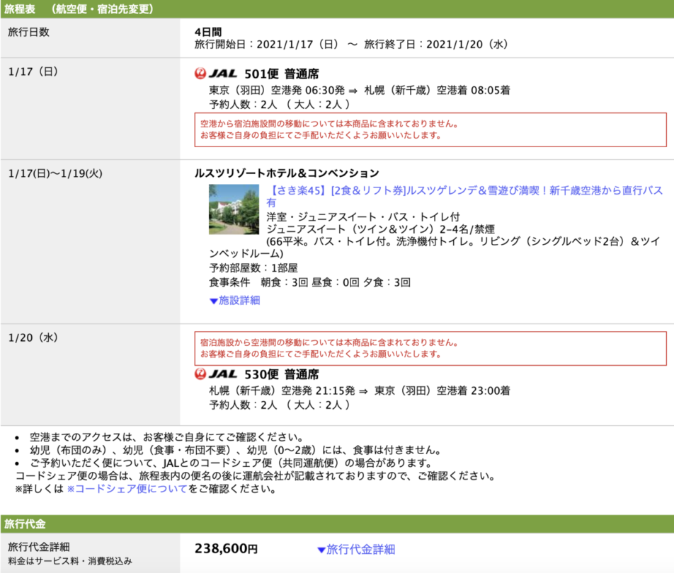674x573 pixels.
Task: Click the コードシェア便の場合は 運航会社 note line
Action: coord(256,476)
